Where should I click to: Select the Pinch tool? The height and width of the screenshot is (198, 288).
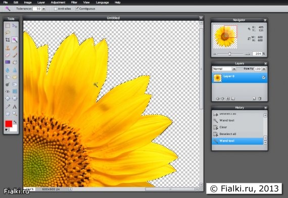(15, 98)
